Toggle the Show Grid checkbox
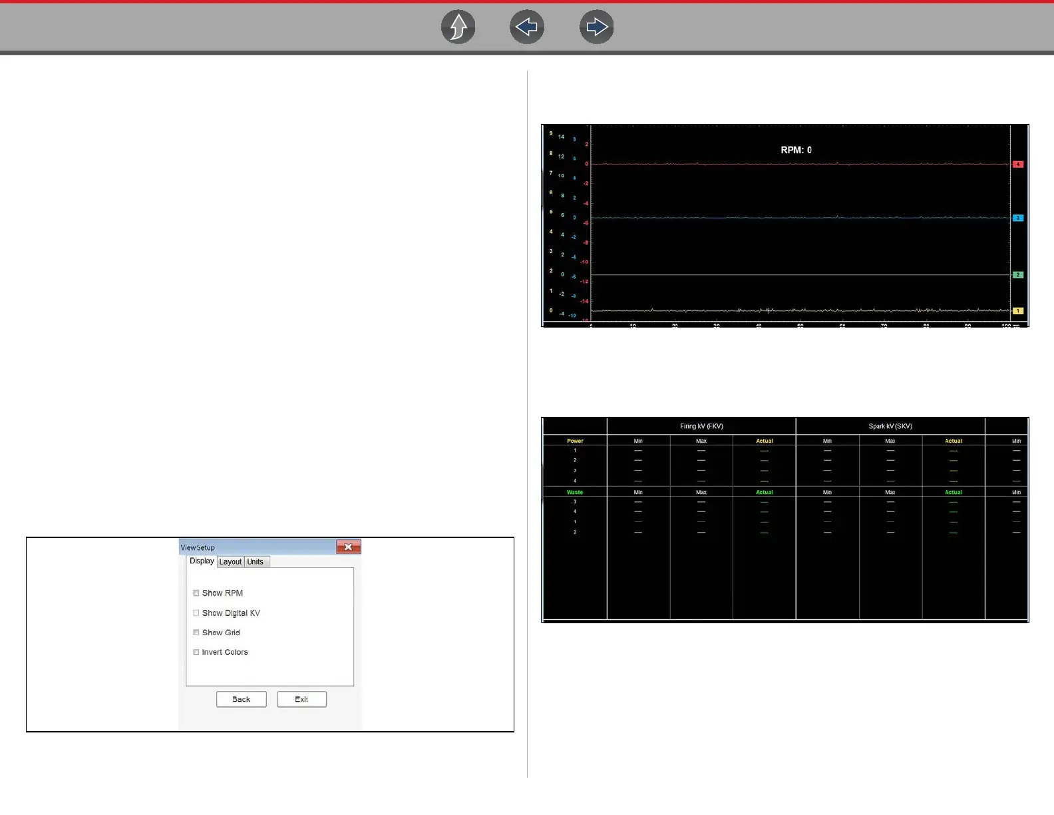The height and width of the screenshot is (815, 1054). coord(196,633)
